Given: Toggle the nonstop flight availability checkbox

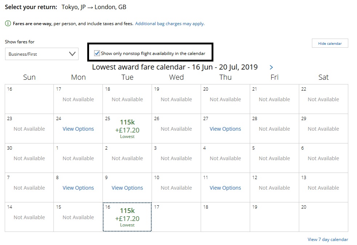Looking at the screenshot, I should 97,53.
